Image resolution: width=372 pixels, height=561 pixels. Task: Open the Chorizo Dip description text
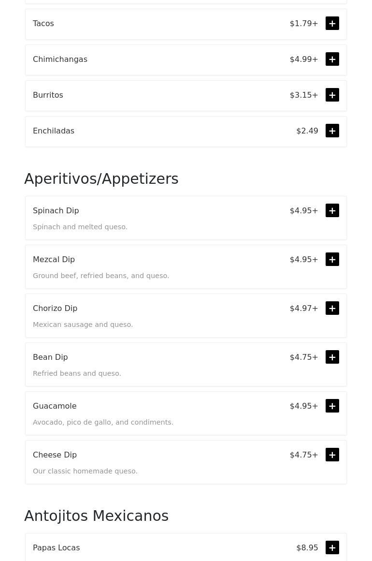pos(83,325)
